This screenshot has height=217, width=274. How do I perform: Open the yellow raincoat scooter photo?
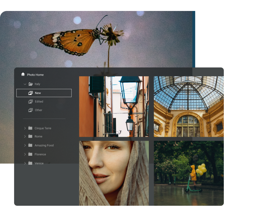[189, 173]
